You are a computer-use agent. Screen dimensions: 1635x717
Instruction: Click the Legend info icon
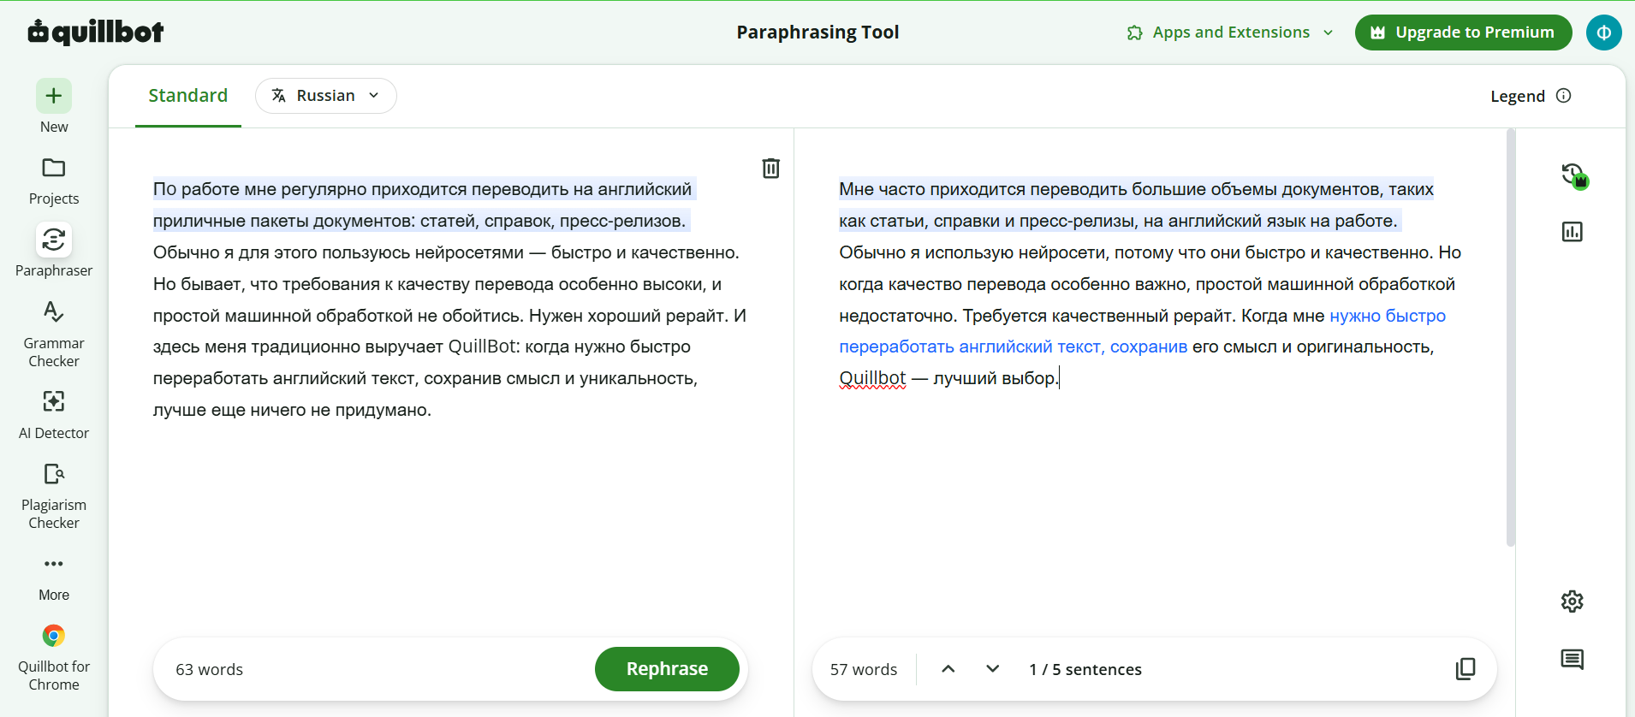coord(1564,96)
